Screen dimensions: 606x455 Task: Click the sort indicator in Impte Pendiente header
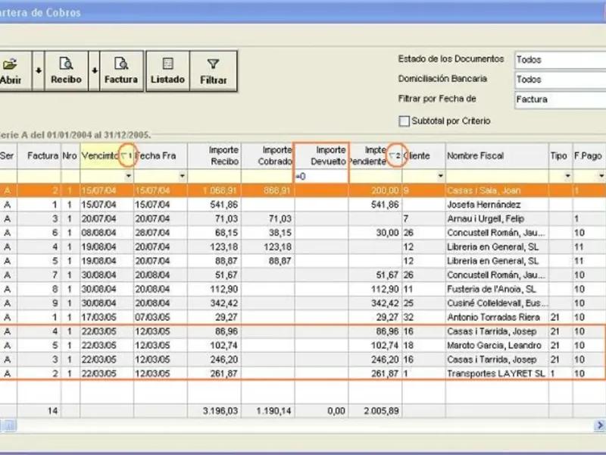[394, 155]
